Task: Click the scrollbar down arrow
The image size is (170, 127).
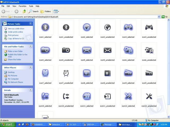Action: click(169, 117)
